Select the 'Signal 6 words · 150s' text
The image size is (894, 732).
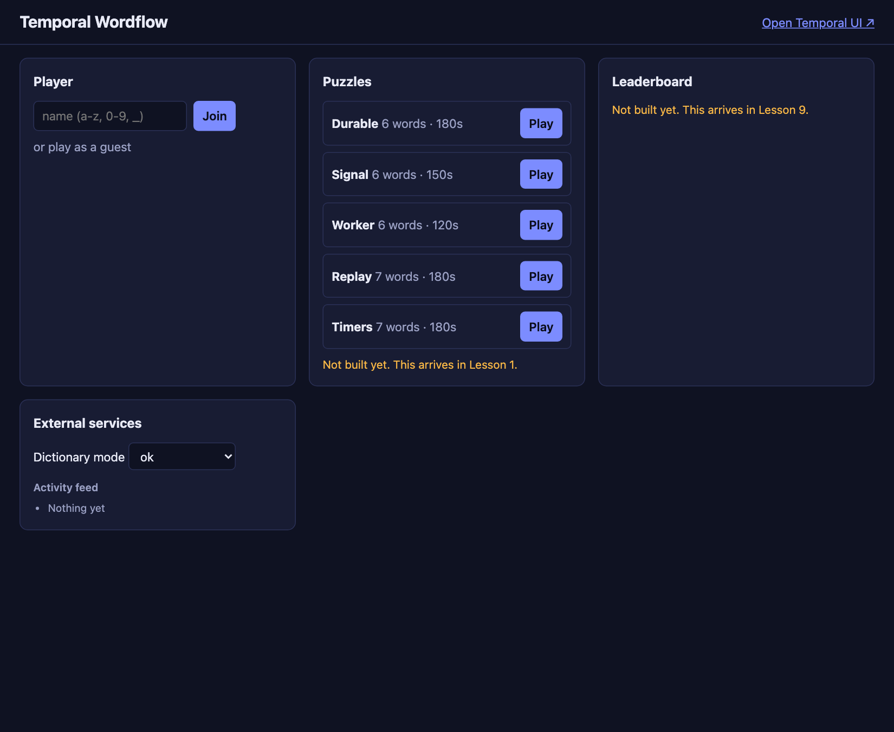tap(392, 175)
